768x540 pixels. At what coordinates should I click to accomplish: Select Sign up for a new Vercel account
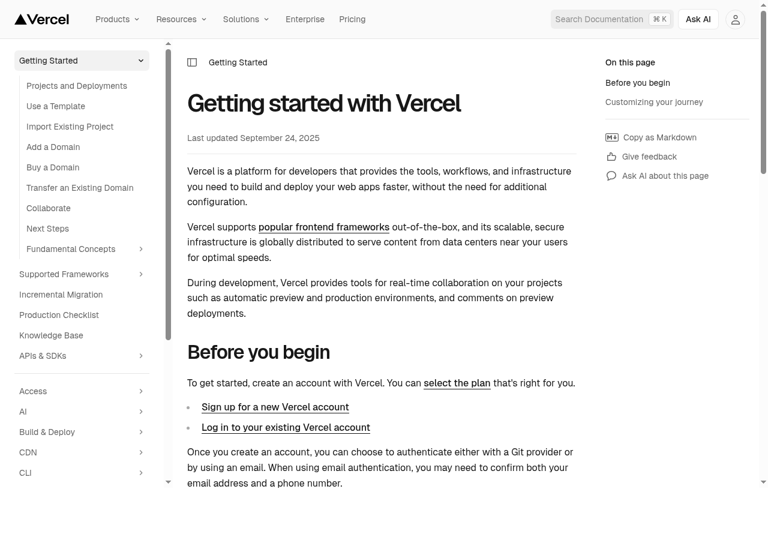[x=275, y=407]
